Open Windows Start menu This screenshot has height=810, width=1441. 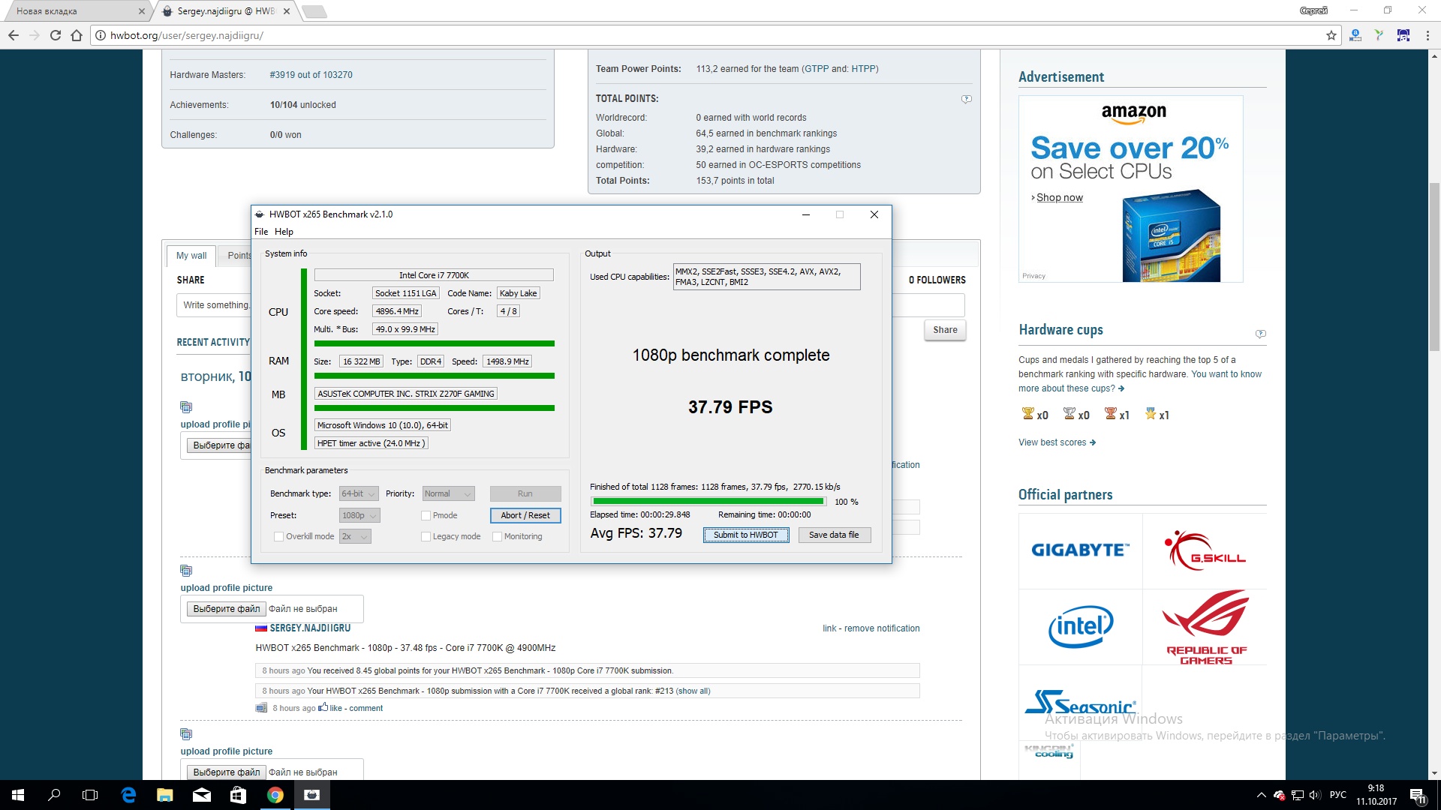(18, 795)
